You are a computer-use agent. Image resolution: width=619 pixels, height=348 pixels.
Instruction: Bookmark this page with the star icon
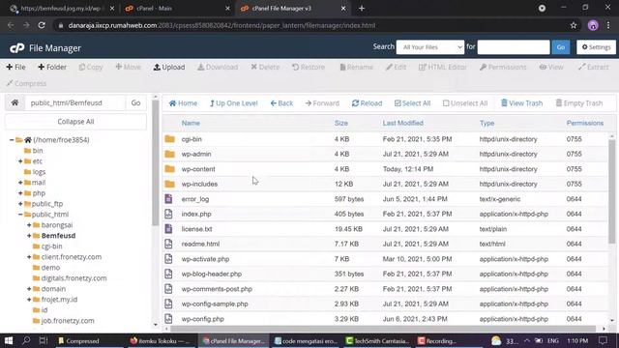tap(574, 26)
